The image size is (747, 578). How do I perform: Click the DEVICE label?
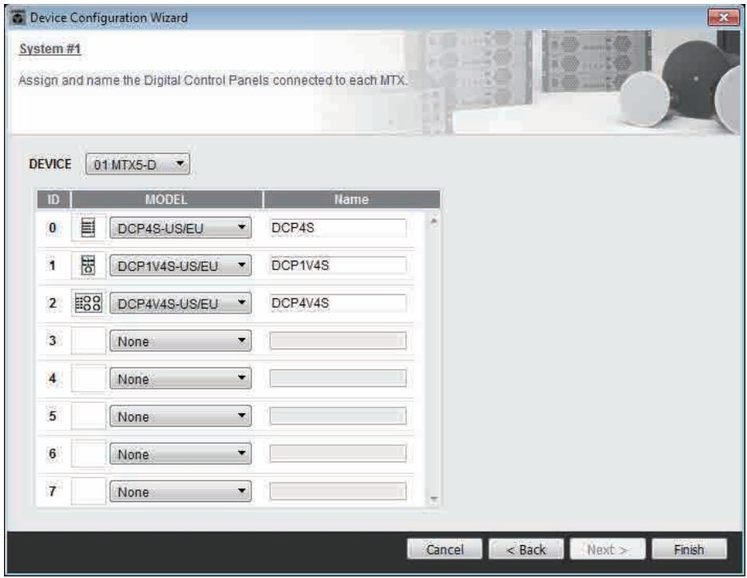(50, 164)
